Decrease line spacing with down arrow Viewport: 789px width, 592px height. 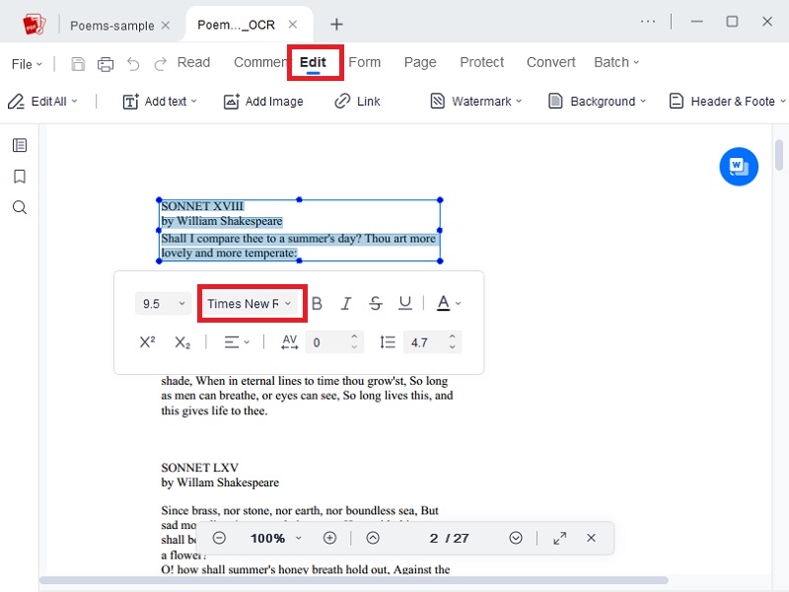tap(453, 347)
